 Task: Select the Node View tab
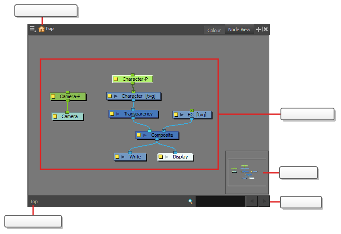239,30
